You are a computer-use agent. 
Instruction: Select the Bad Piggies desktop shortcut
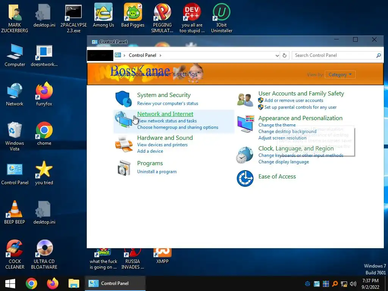(133, 15)
